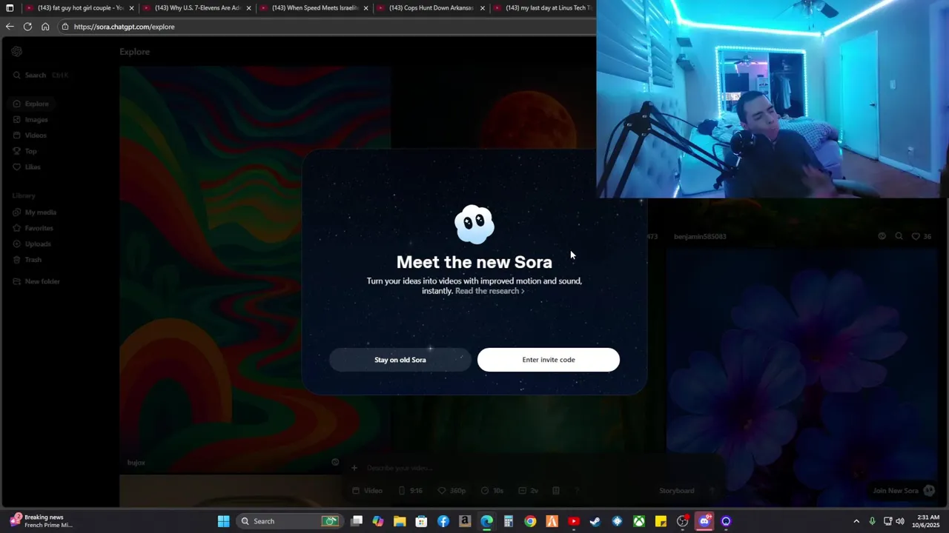Switch to my last day at Linus Tech tab
949x533 pixels.
(543, 8)
